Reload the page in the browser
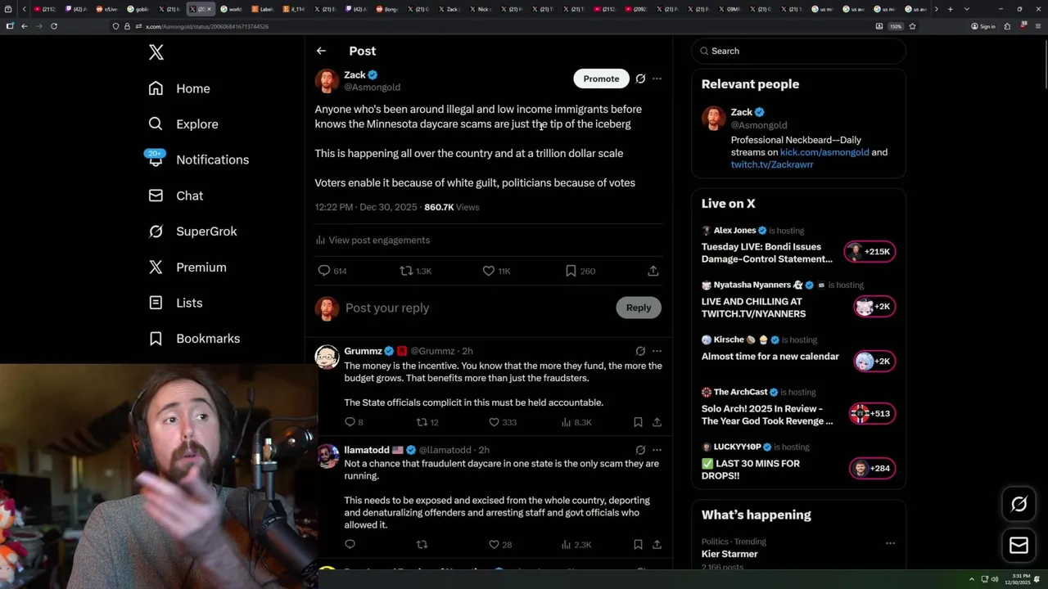The image size is (1048, 589). pos(54,26)
